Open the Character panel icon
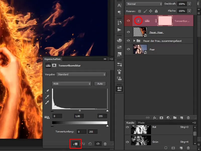The height and width of the screenshot is (151, 201). click(119, 5)
